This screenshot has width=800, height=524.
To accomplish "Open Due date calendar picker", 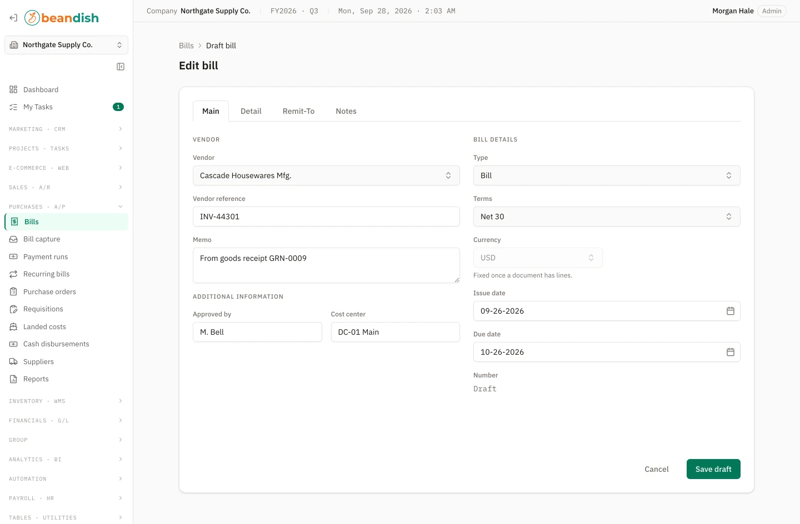I will point(731,352).
